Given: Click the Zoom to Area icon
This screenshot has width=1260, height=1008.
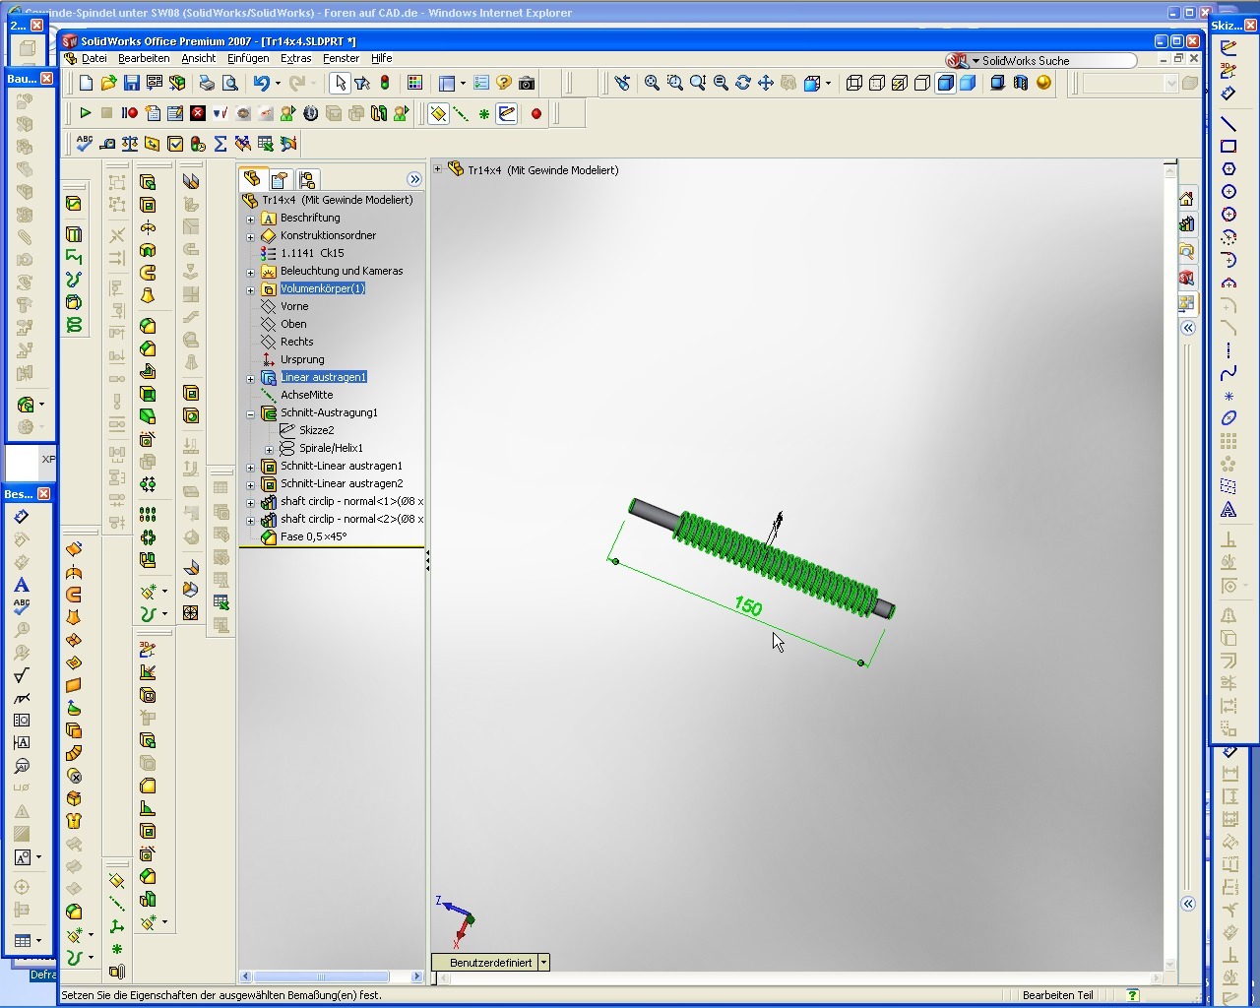Looking at the screenshot, I should click(674, 84).
